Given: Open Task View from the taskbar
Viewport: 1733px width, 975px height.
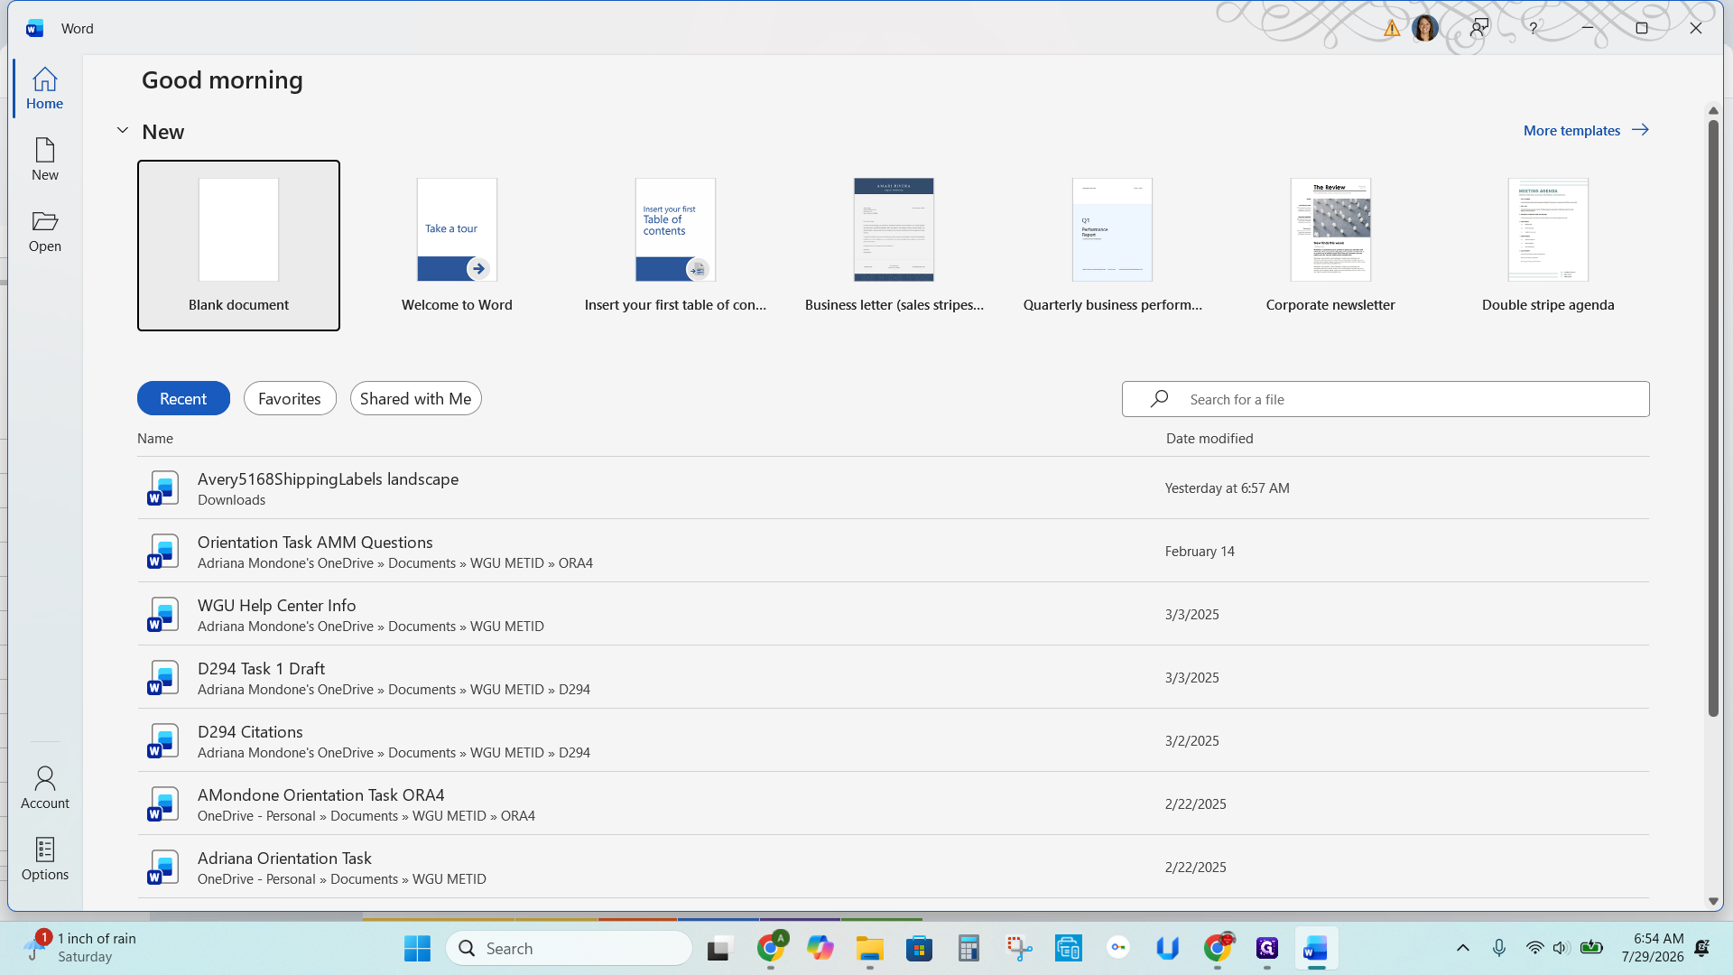Looking at the screenshot, I should click(x=718, y=948).
